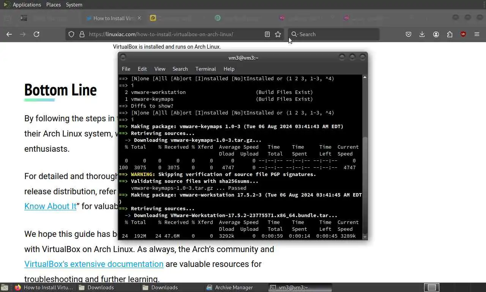Open the terminal Help menu
Screen dimensions: 486x292
click(229, 69)
